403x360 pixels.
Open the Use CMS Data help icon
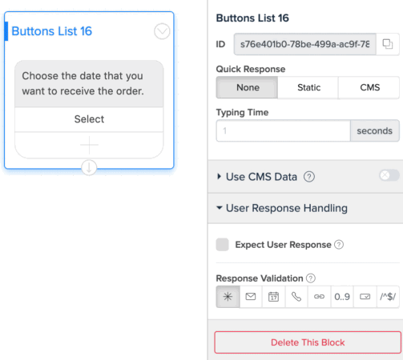tap(309, 177)
